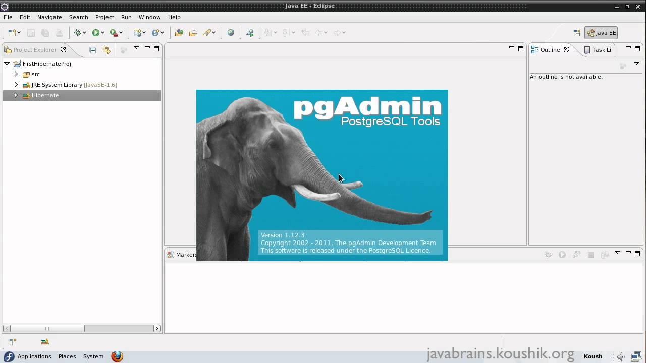Select the FirstHibernateProj project
Screen dimensions: 646x363
coord(46,64)
